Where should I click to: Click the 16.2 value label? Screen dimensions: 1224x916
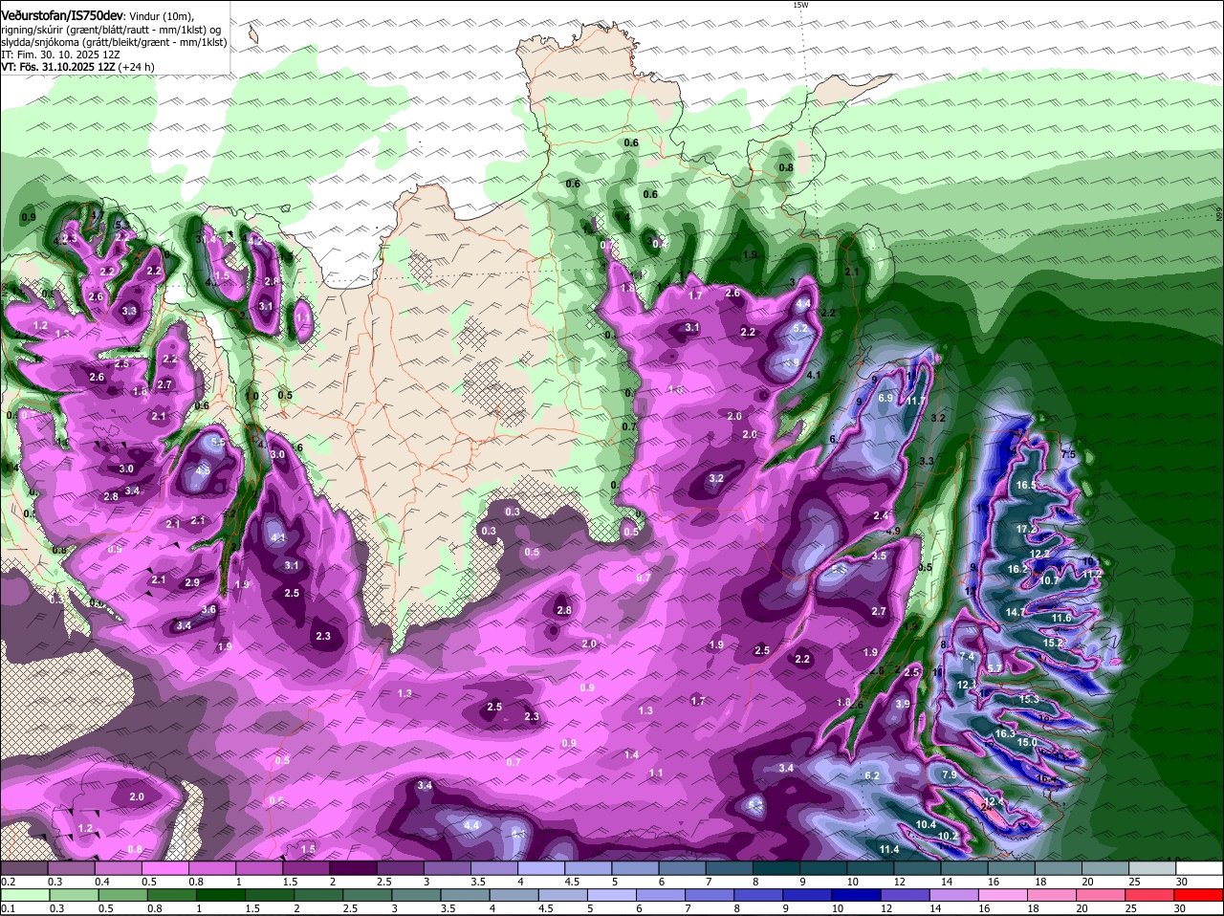coord(1018,569)
